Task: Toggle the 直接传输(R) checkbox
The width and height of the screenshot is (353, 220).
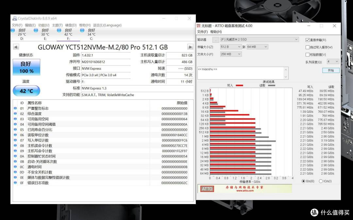Action: click(308, 40)
